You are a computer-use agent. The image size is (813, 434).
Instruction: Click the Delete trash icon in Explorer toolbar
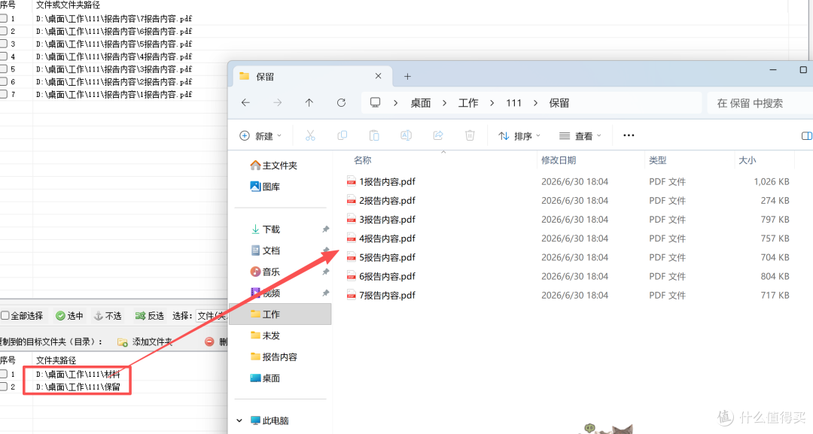coord(470,135)
